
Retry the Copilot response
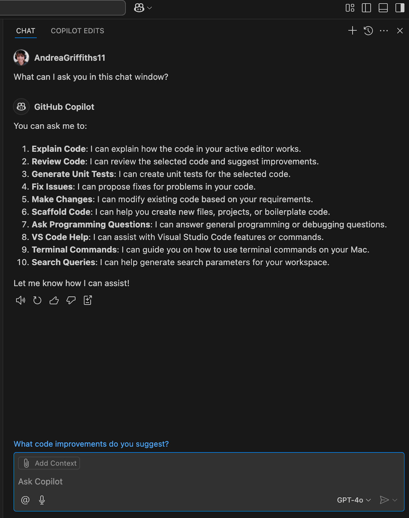coord(37,300)
